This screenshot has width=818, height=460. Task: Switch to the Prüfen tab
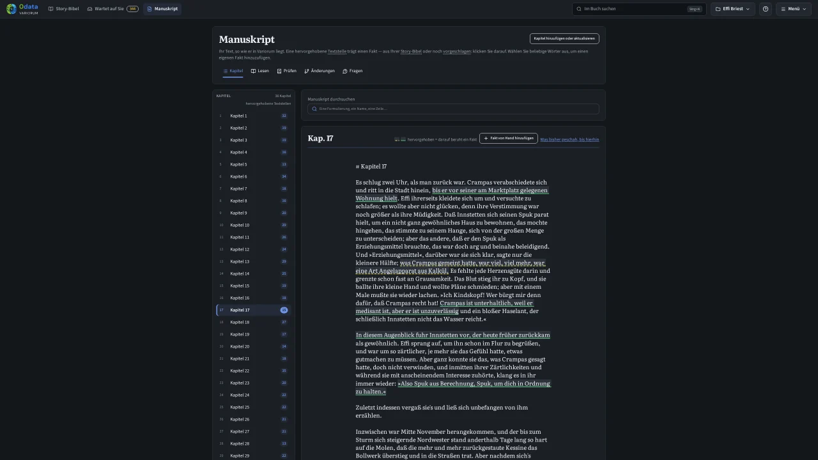point(287,71)
